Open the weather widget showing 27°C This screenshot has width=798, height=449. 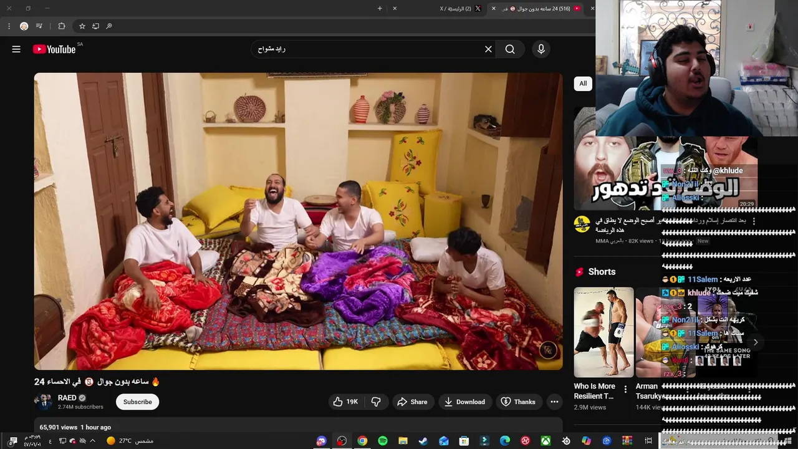pyautogui.click(x=130, y=441)
